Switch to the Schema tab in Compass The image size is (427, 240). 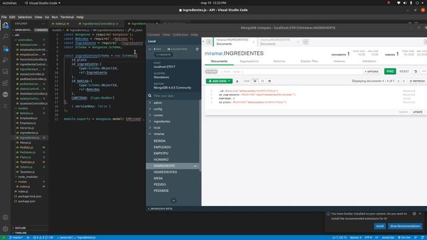(x=279, y=61)
